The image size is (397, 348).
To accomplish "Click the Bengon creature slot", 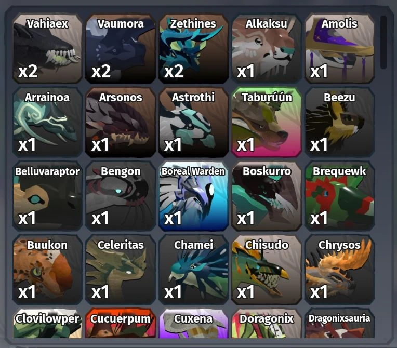I will [120, 196].
